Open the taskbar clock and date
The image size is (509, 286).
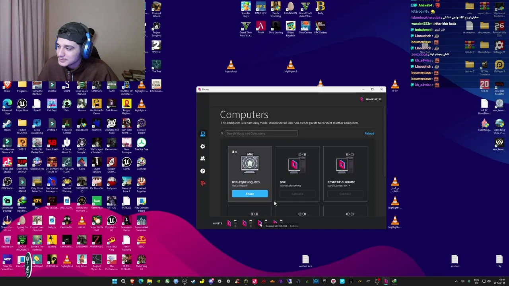click(x=500, y=282)
